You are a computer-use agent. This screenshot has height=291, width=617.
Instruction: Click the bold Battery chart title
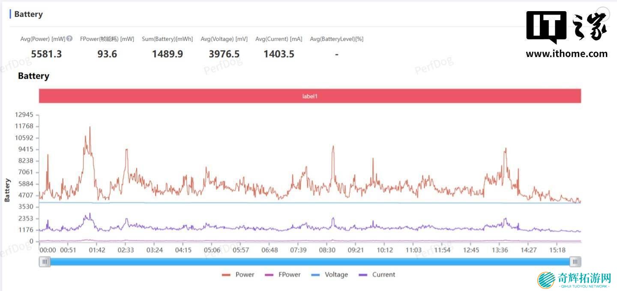tap(33, 76)
